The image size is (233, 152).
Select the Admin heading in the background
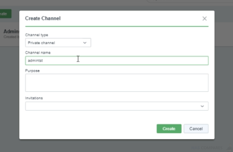click(x=12, y=32)
